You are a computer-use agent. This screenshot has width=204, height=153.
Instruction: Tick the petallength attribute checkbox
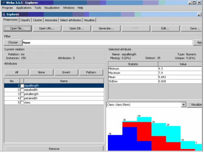click(22, 94)
